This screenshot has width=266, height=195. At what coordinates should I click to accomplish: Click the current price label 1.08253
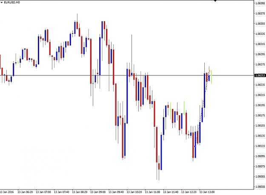coord(260,75)
